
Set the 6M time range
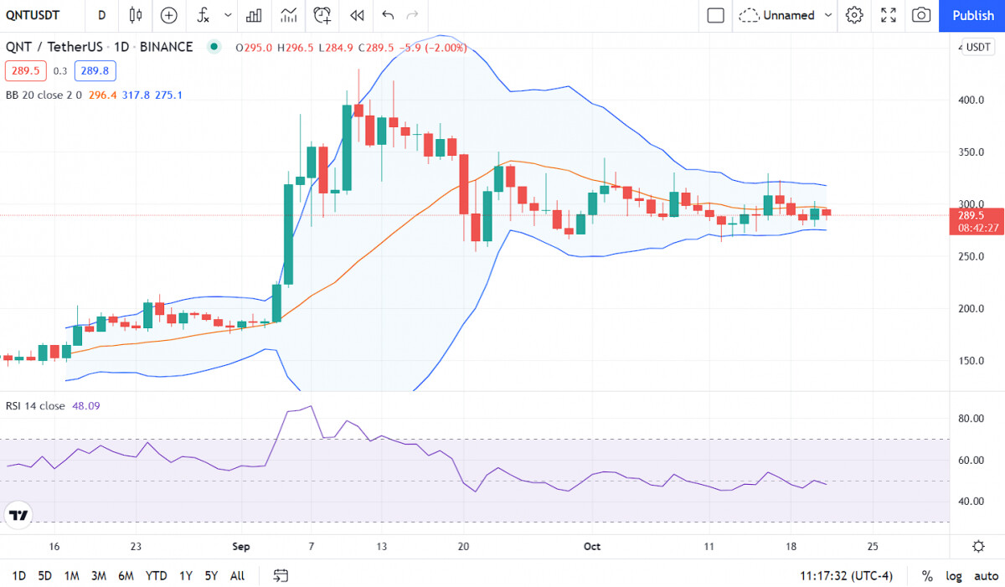pos(126,576)
